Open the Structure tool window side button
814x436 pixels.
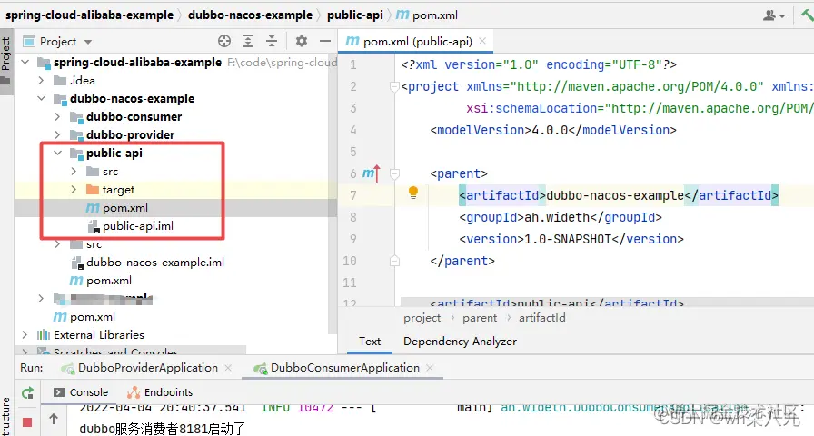tap(6, 417)
